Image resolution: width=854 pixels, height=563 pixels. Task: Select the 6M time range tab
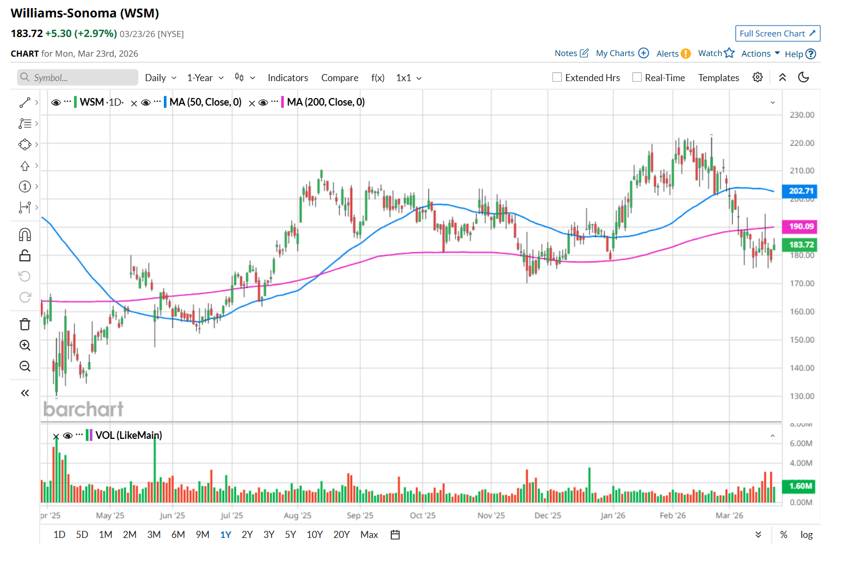(x=178, y=535)
